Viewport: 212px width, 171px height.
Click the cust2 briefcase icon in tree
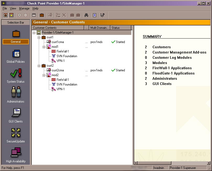pos(44,66)
